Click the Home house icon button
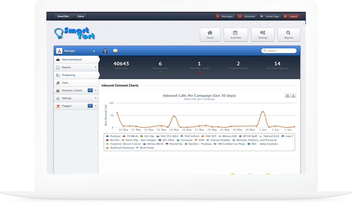This screenshot has width=352, height=206. click(x=210, y=34)
